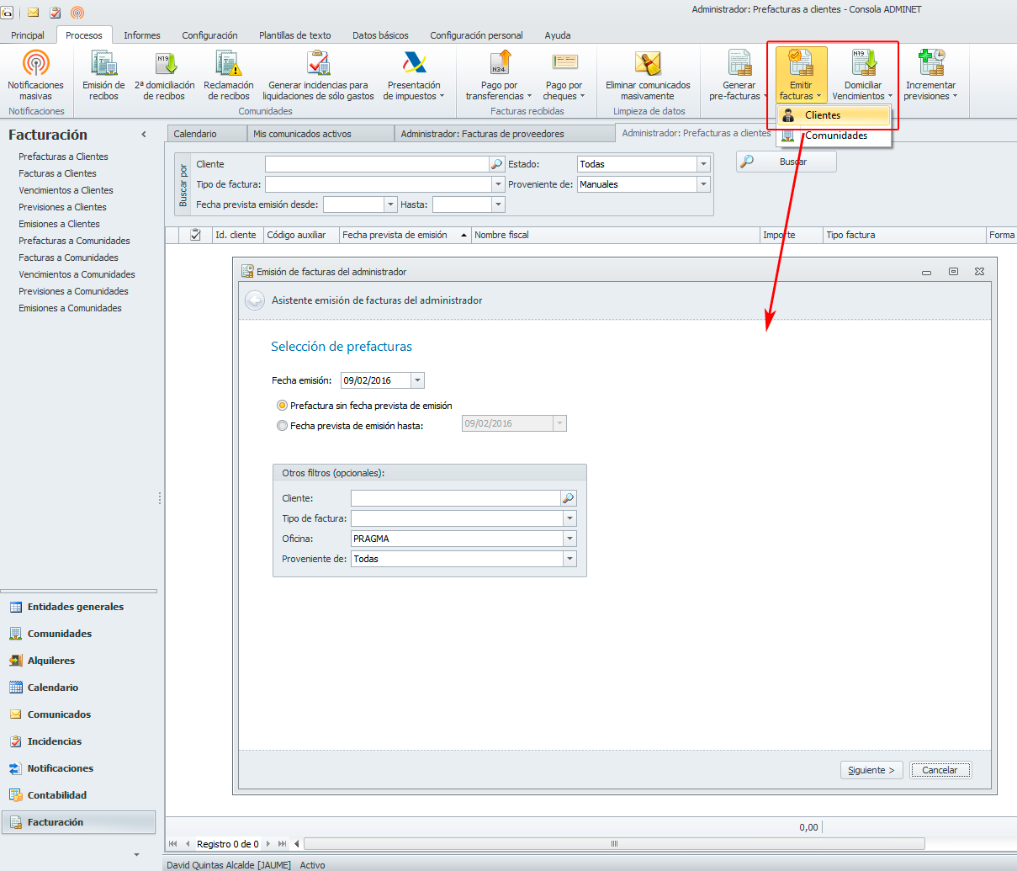Click magnifier icon in wizard Cliente filter
The width and height of the screenshot is (1017, 871).
569,498
